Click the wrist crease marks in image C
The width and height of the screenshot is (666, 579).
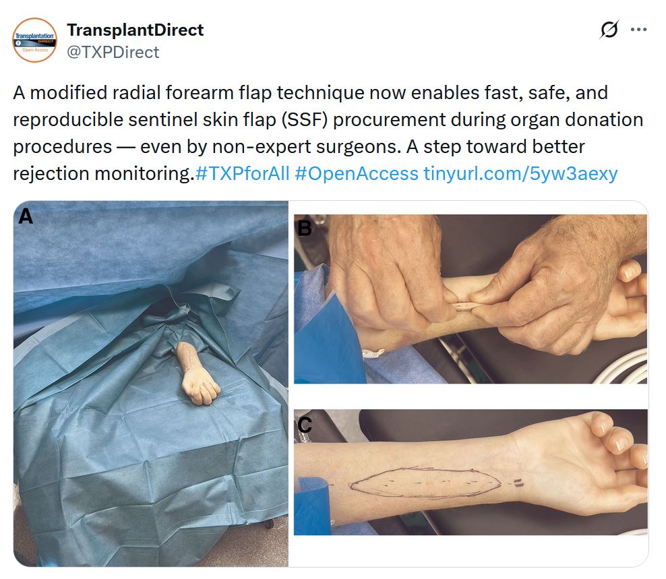pos(518,482)
